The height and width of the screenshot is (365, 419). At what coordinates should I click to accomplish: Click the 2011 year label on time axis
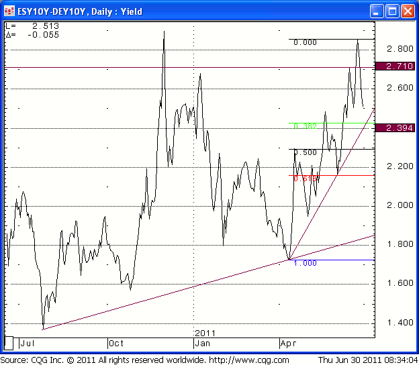(x=203, y=333)
